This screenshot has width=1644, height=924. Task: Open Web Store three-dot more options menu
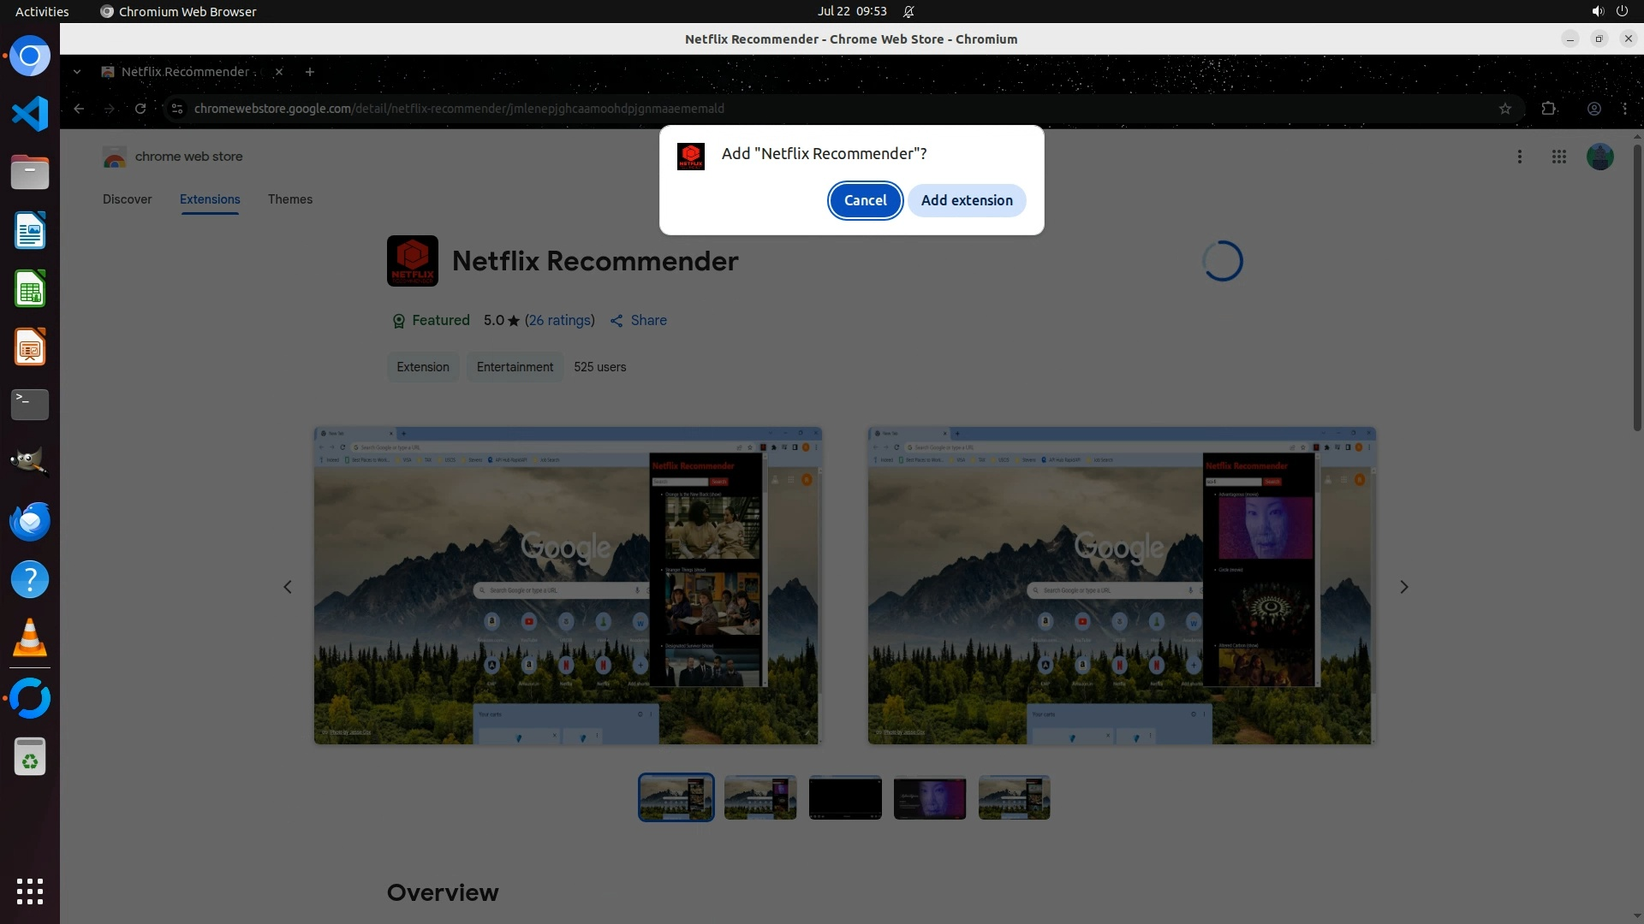[1519, 157]
